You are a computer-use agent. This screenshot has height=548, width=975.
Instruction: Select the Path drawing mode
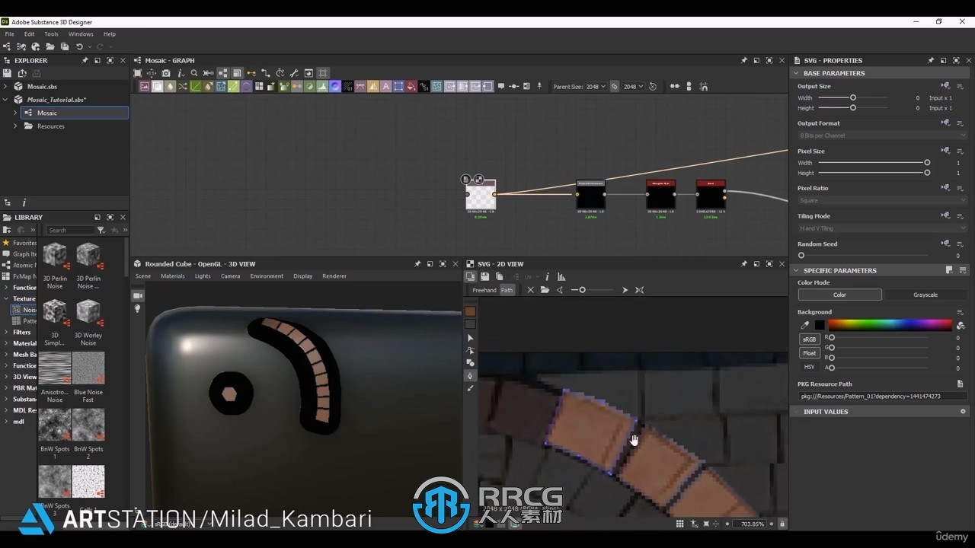click(507, 290)
